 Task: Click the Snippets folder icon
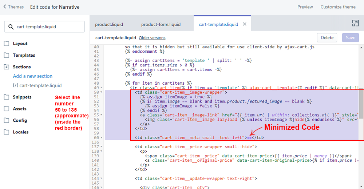pos(7,97)
